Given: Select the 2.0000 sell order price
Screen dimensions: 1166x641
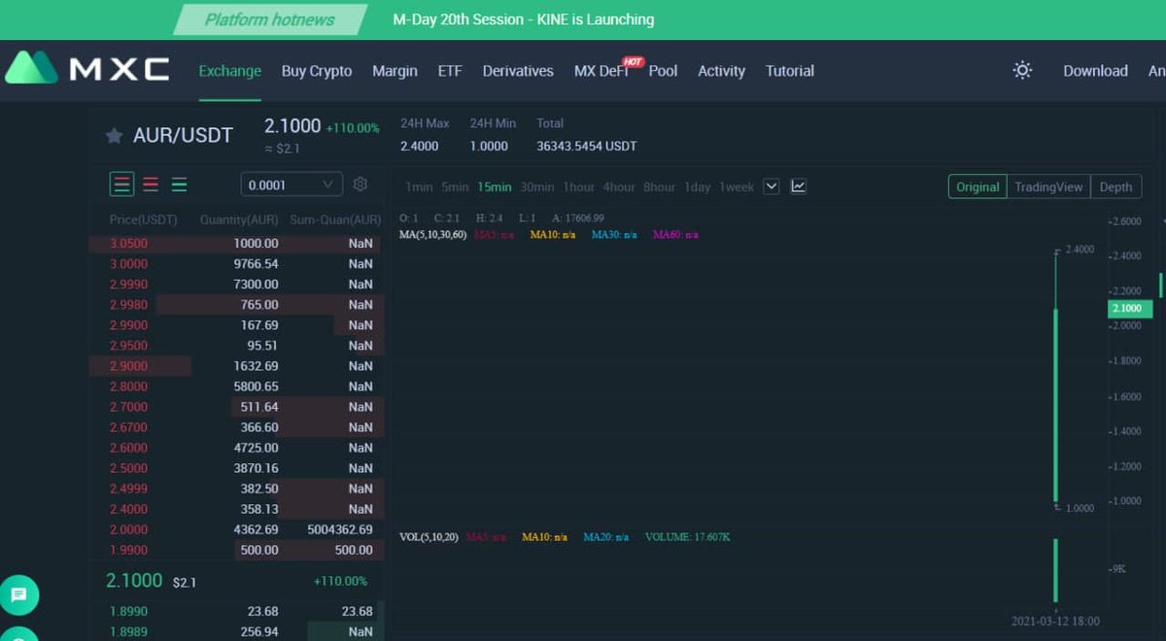Looking at the screenshot, I should point(128,529).
